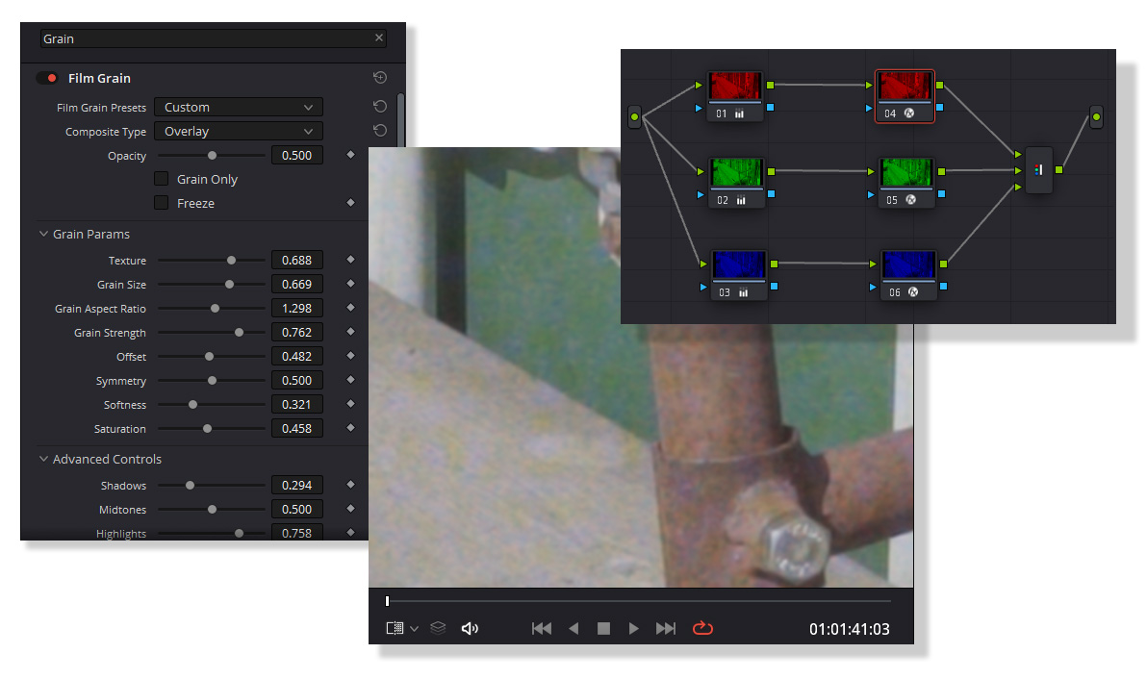The image size is (1147, 679).
Task: Select red grain node 04
Action: [x=905, y=96]
